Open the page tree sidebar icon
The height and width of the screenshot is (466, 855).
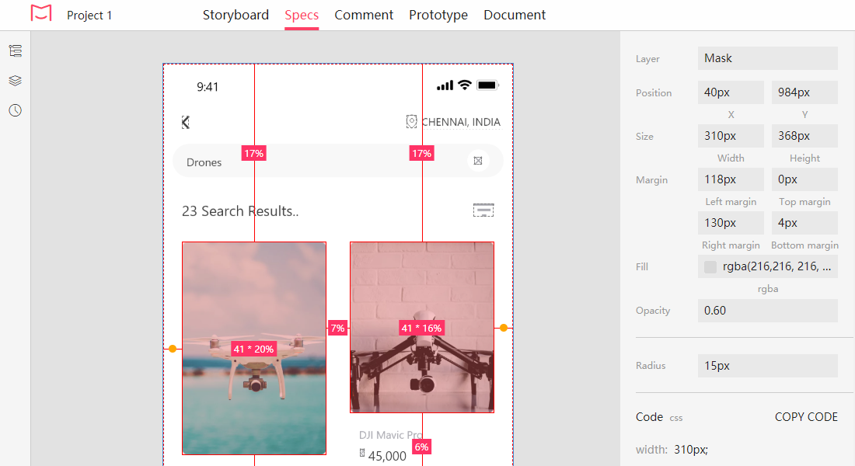point(16,50)
